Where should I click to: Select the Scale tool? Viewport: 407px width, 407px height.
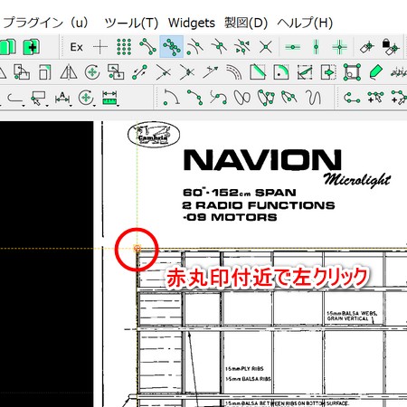click(45, 72)
